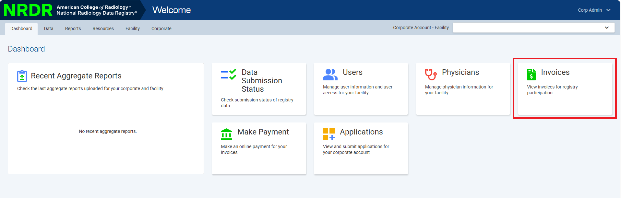Open the Corporate tab
621x198 pixels.
161,29
